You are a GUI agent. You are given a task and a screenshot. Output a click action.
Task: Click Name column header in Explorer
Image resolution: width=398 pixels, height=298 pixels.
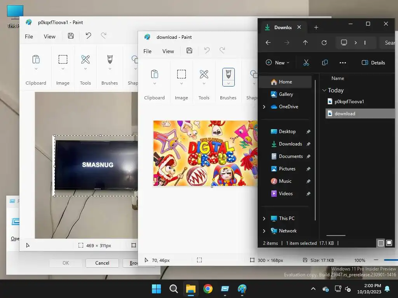tap(338, 78)
